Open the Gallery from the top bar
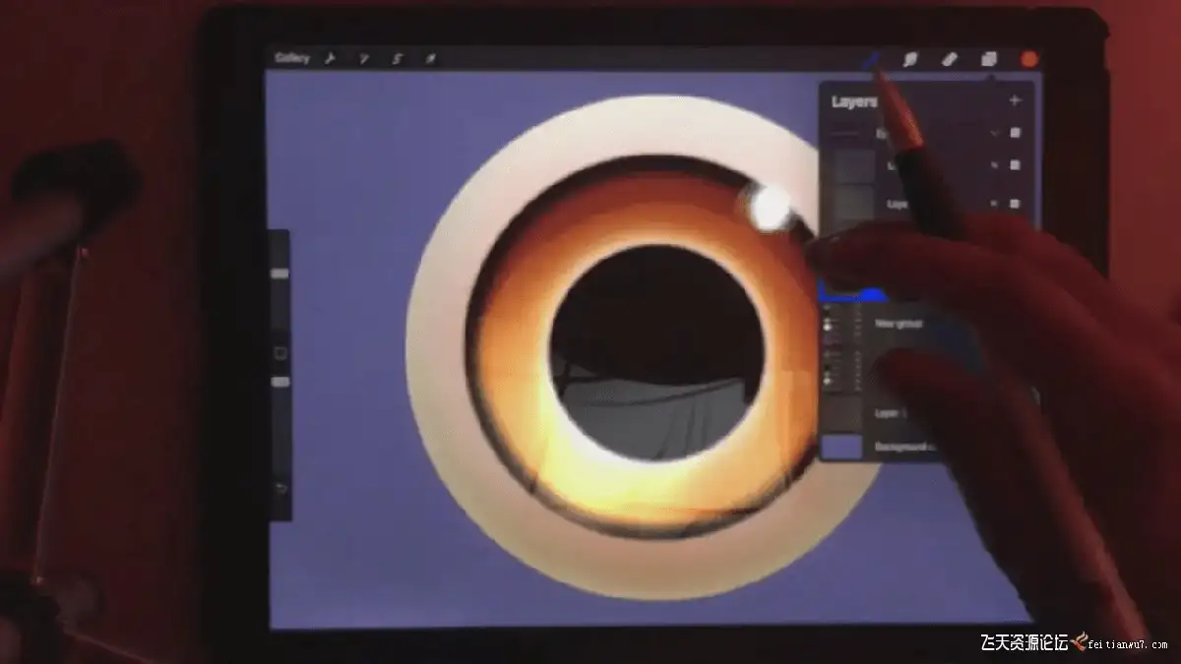The height and width of the screenshot is (664, 1181). [x=292, y=58]
